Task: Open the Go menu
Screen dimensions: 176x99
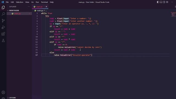Action: [32, 2]
